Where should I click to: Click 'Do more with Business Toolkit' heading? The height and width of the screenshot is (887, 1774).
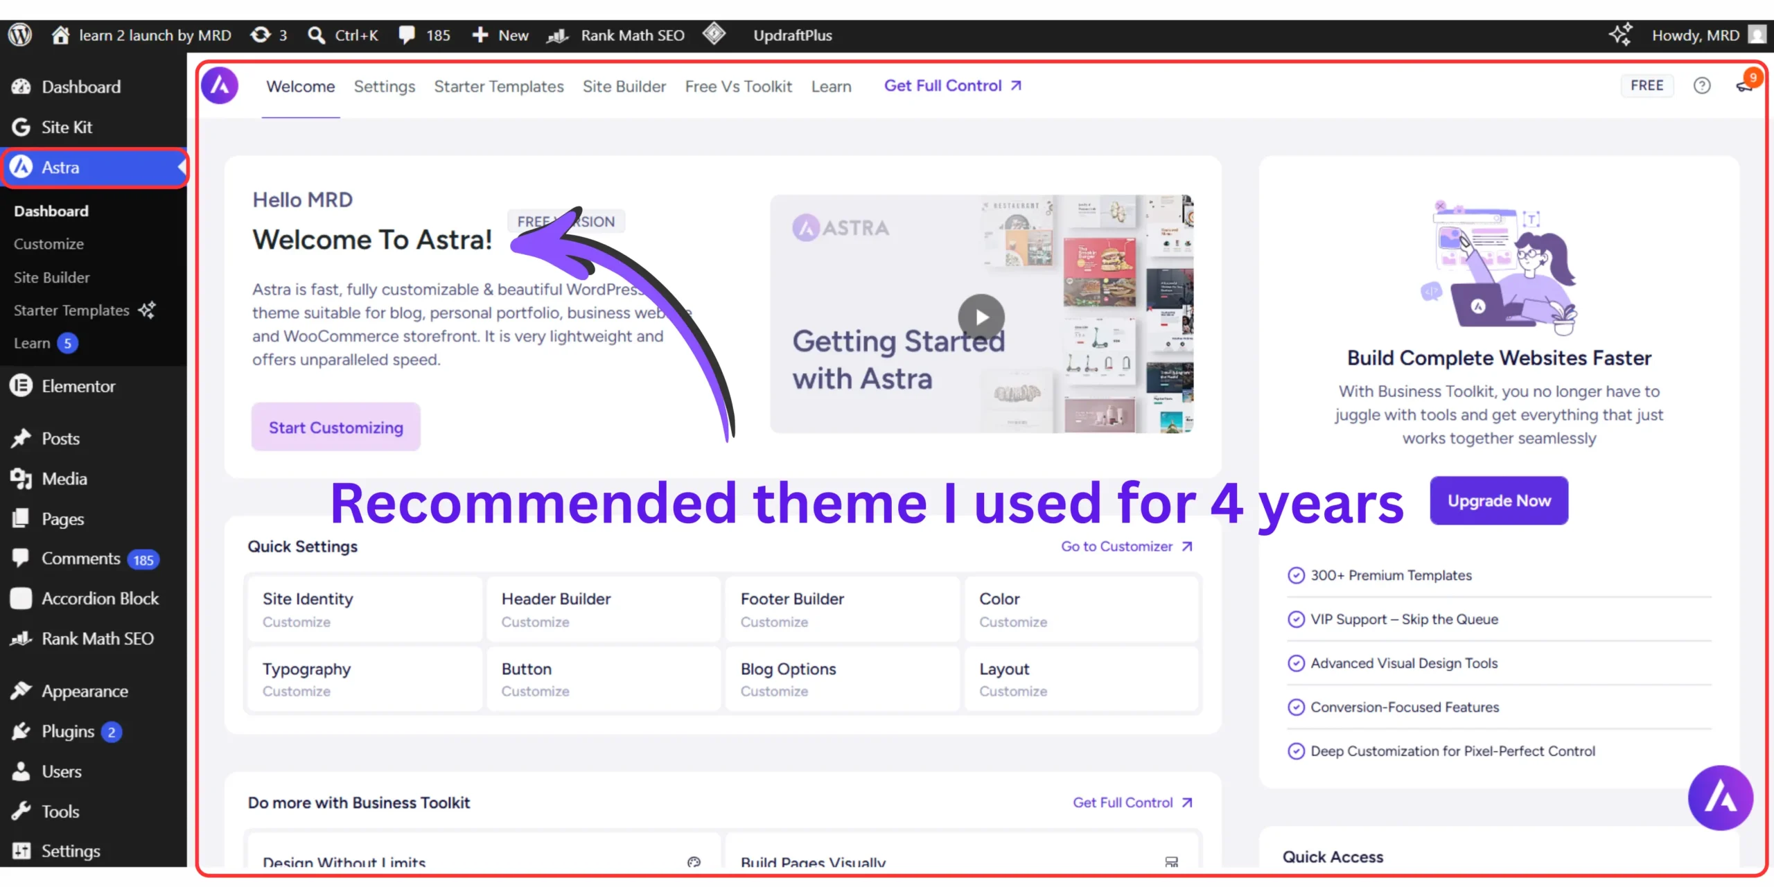pyautogui.click(x=359, y=802)
